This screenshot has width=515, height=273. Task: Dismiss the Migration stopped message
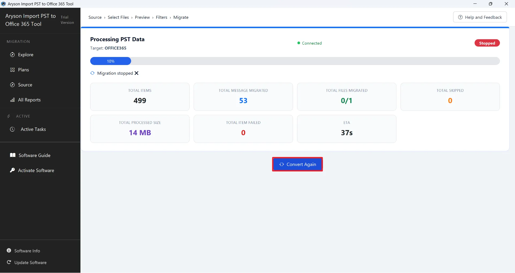[x=136, y=73]
